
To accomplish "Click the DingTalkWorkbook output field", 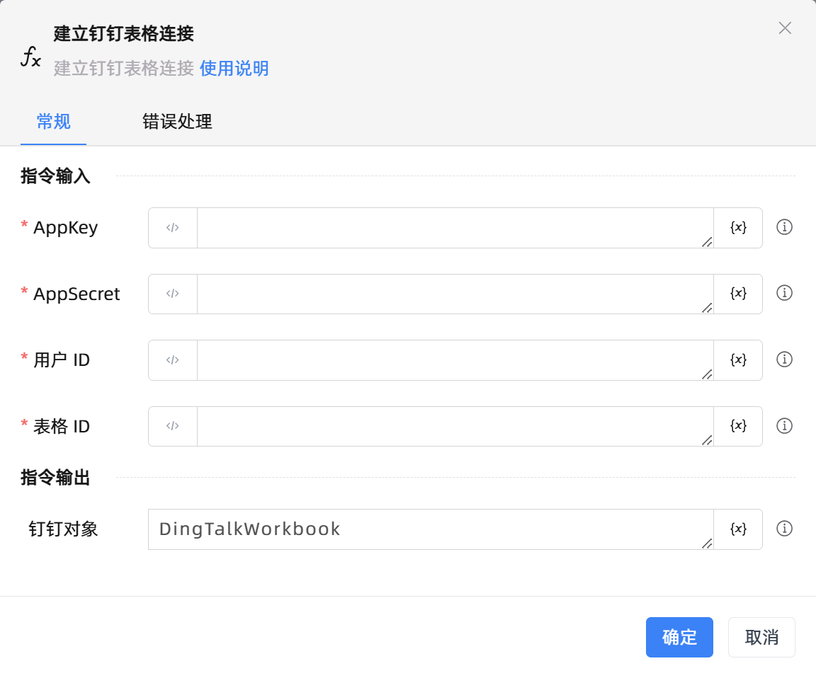I will tap(429, 529).
